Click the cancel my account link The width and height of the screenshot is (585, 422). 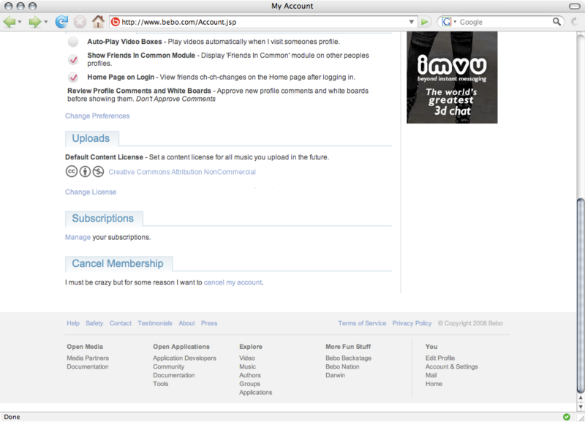coord(233,282)
